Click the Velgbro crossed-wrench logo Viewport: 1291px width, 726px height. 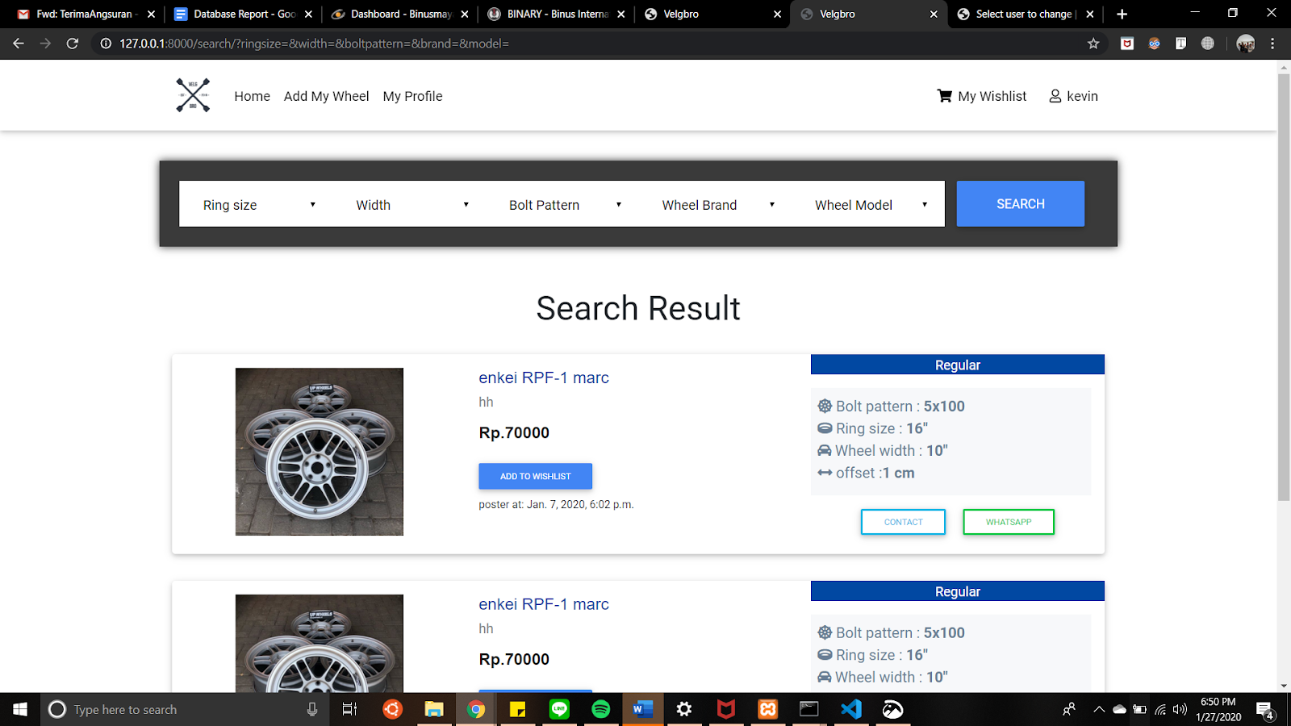193,95
